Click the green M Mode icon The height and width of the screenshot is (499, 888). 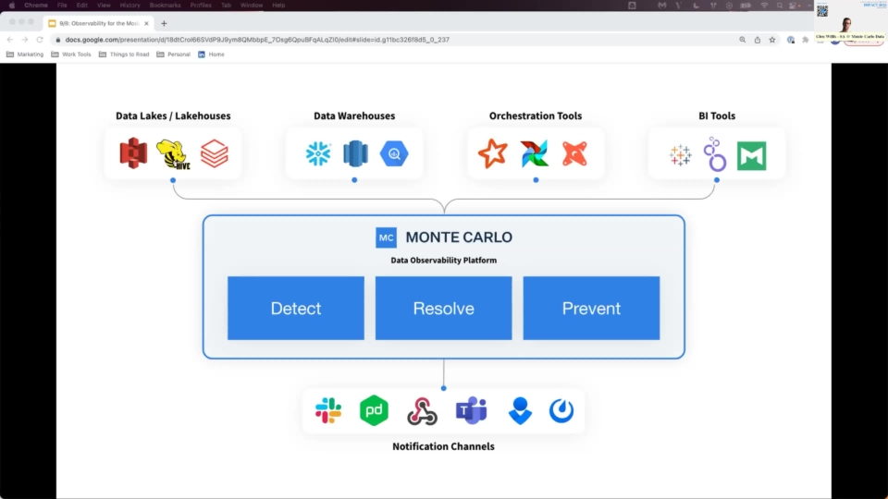751,155
